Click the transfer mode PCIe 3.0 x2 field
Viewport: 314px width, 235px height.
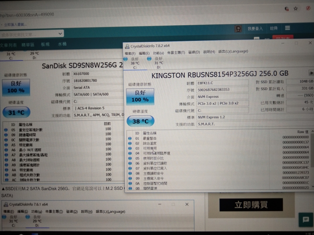point(222,104)
